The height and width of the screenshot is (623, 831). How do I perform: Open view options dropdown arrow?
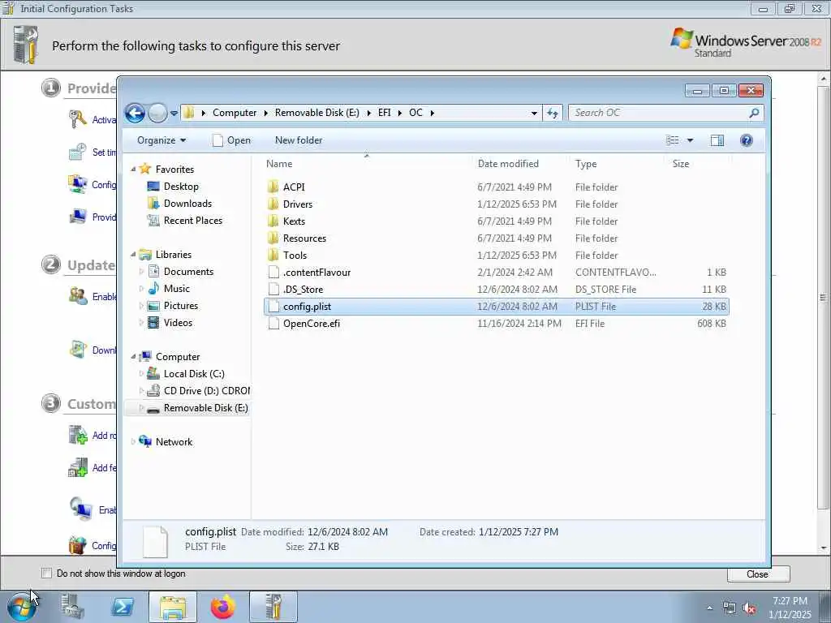690,140
